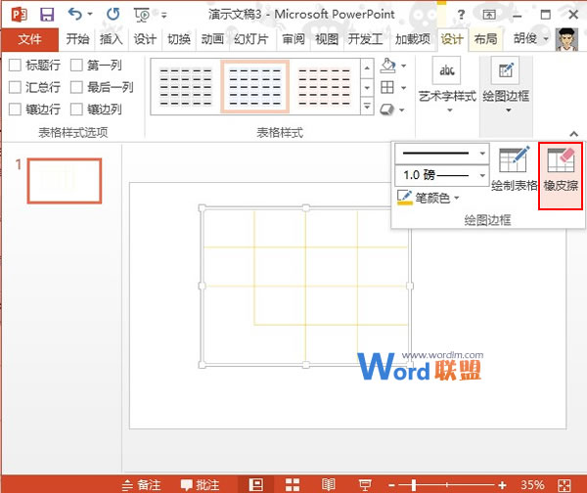Expand the table styles gallery More arrow
The height and width of the screenshot is (493, 587).
point(367,107)
